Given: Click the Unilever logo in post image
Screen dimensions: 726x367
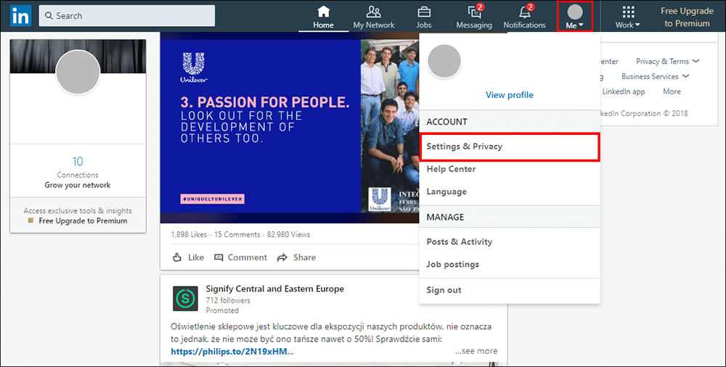Looking at the screenshot, I should point(194,67).
